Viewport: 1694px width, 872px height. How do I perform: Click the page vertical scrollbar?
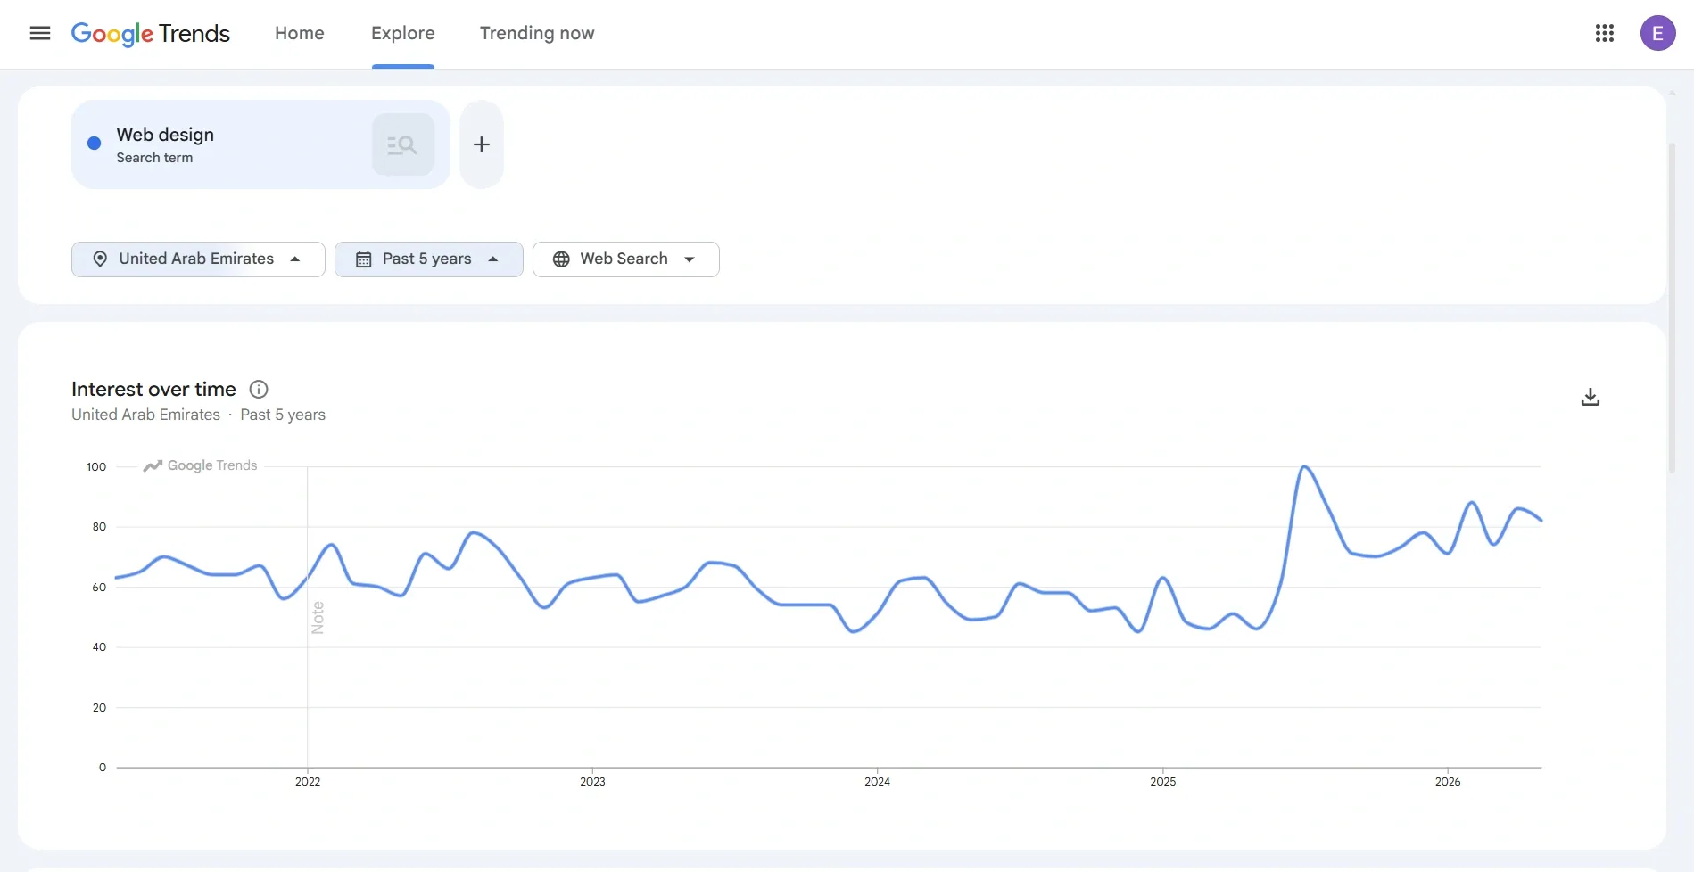click(x=1672, y=308)
